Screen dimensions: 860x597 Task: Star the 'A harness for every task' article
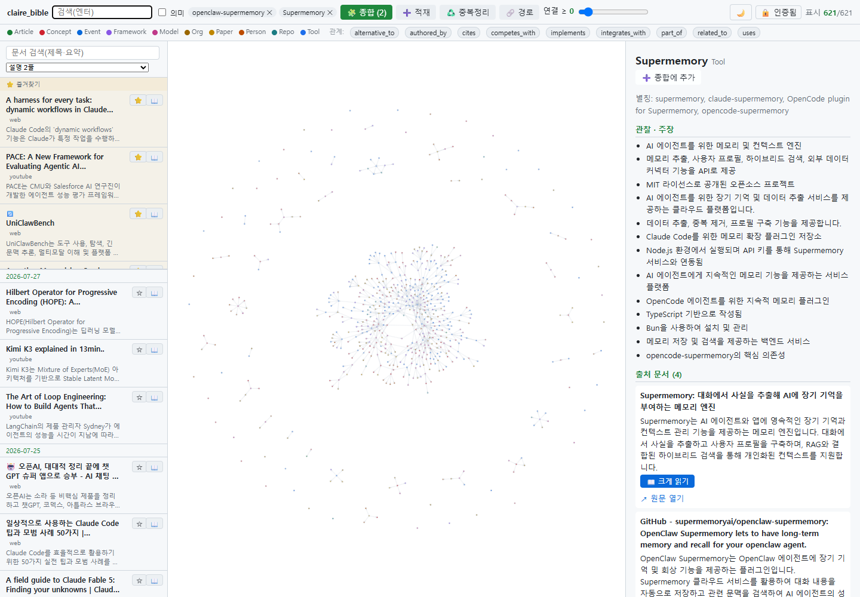[x=138, y=100]
